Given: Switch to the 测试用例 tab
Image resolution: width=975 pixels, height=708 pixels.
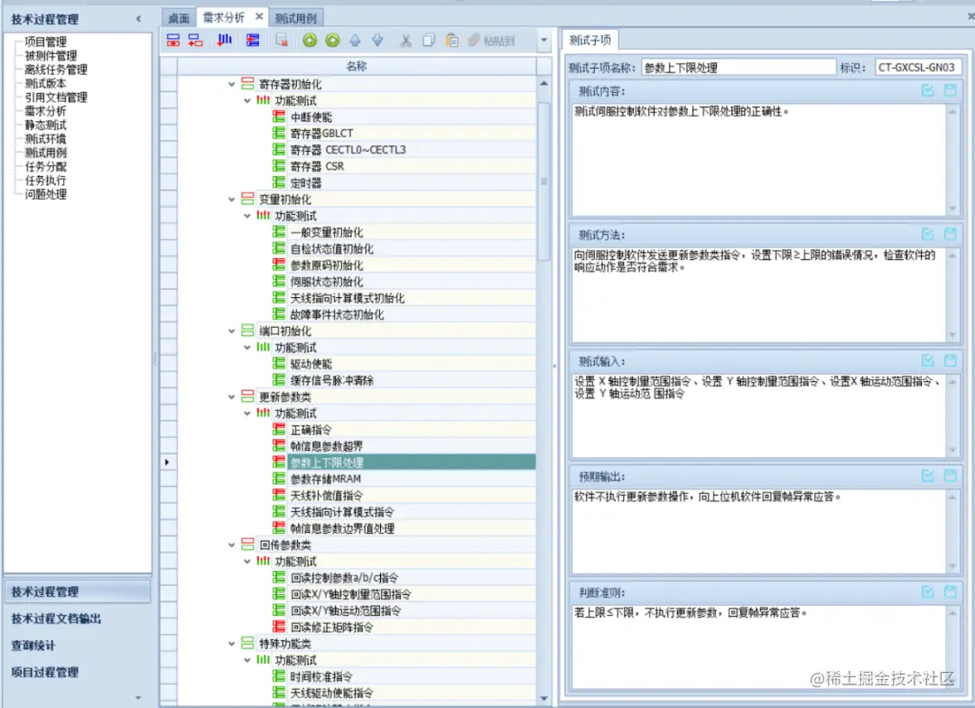Looking at the screenshot, I should coord(296,18).
